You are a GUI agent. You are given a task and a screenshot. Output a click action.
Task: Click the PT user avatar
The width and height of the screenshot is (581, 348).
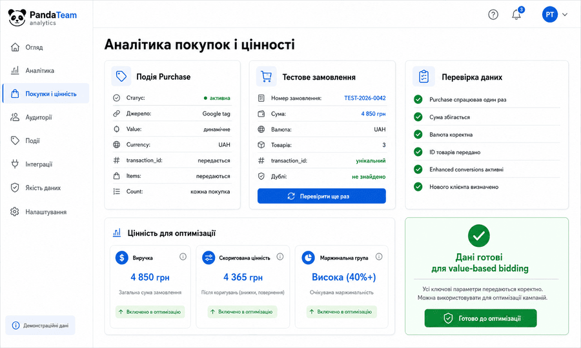pyautogui.click(x=549, y=15)
